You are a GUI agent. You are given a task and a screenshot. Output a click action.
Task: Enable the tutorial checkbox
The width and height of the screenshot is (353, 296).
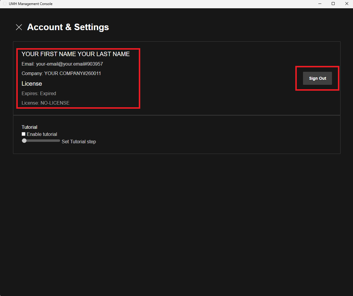[x=24, y=134]
